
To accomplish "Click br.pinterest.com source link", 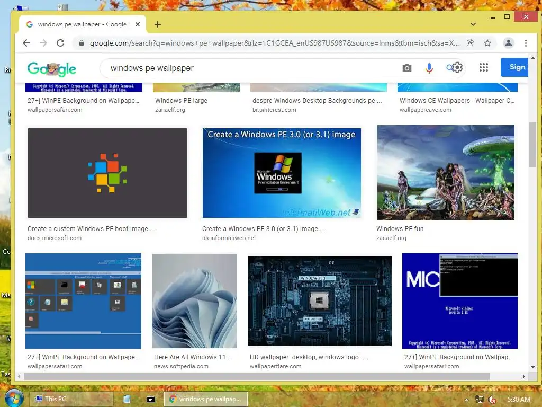I will tap(274, 110).
